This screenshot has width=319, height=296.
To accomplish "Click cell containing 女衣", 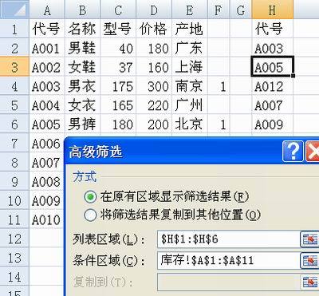I will click(82, 105).
